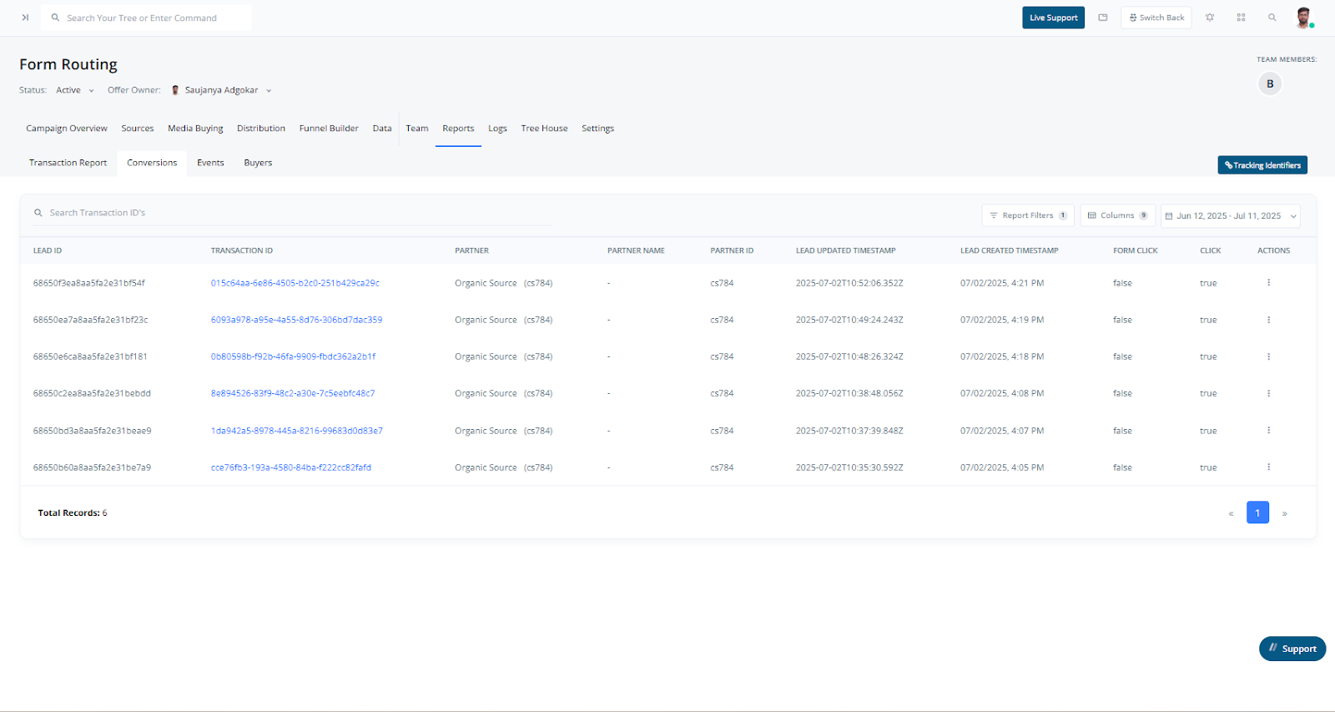Select the Buyers sub-tab

tap(258, 163)
